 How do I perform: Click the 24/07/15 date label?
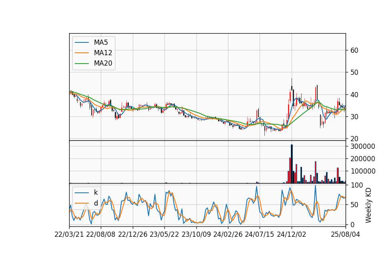(260, 234)
